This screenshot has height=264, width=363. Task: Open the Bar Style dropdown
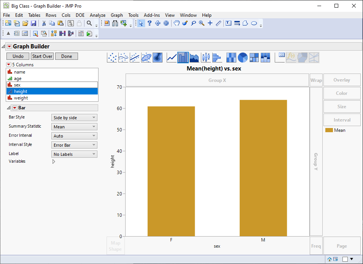[x=74, y=118]
